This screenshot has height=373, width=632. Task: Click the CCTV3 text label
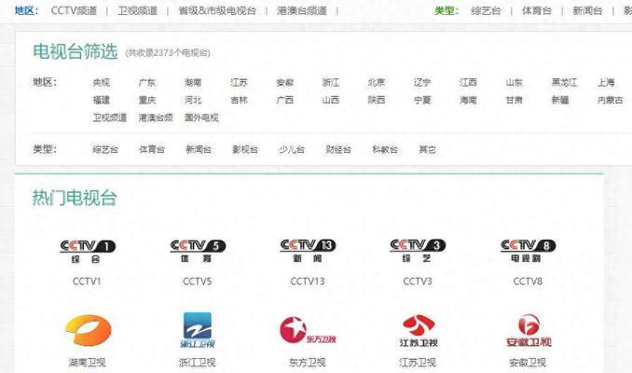coord(418,281)
